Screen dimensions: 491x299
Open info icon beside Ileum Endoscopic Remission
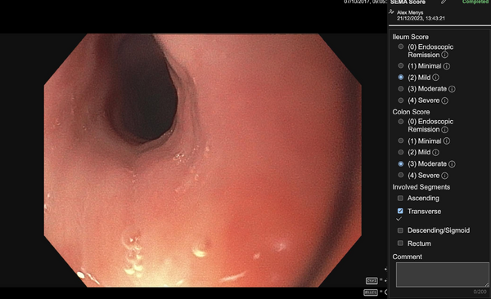point(444,55)
